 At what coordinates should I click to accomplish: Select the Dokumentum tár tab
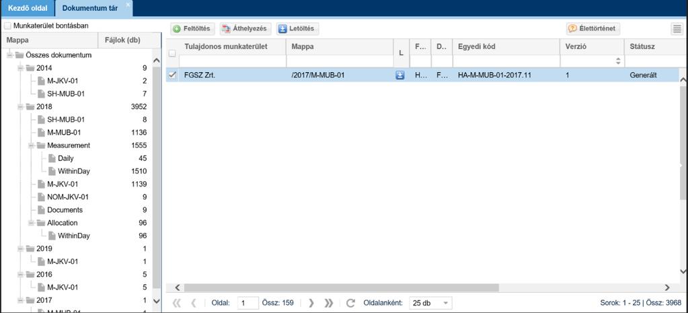[x=90, y=8]
